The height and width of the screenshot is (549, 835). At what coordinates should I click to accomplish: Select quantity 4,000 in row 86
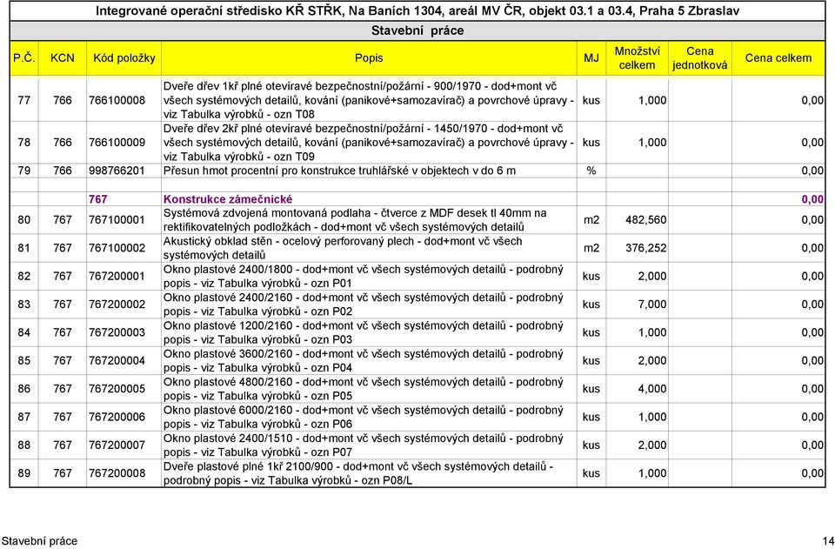pos(652,389)
